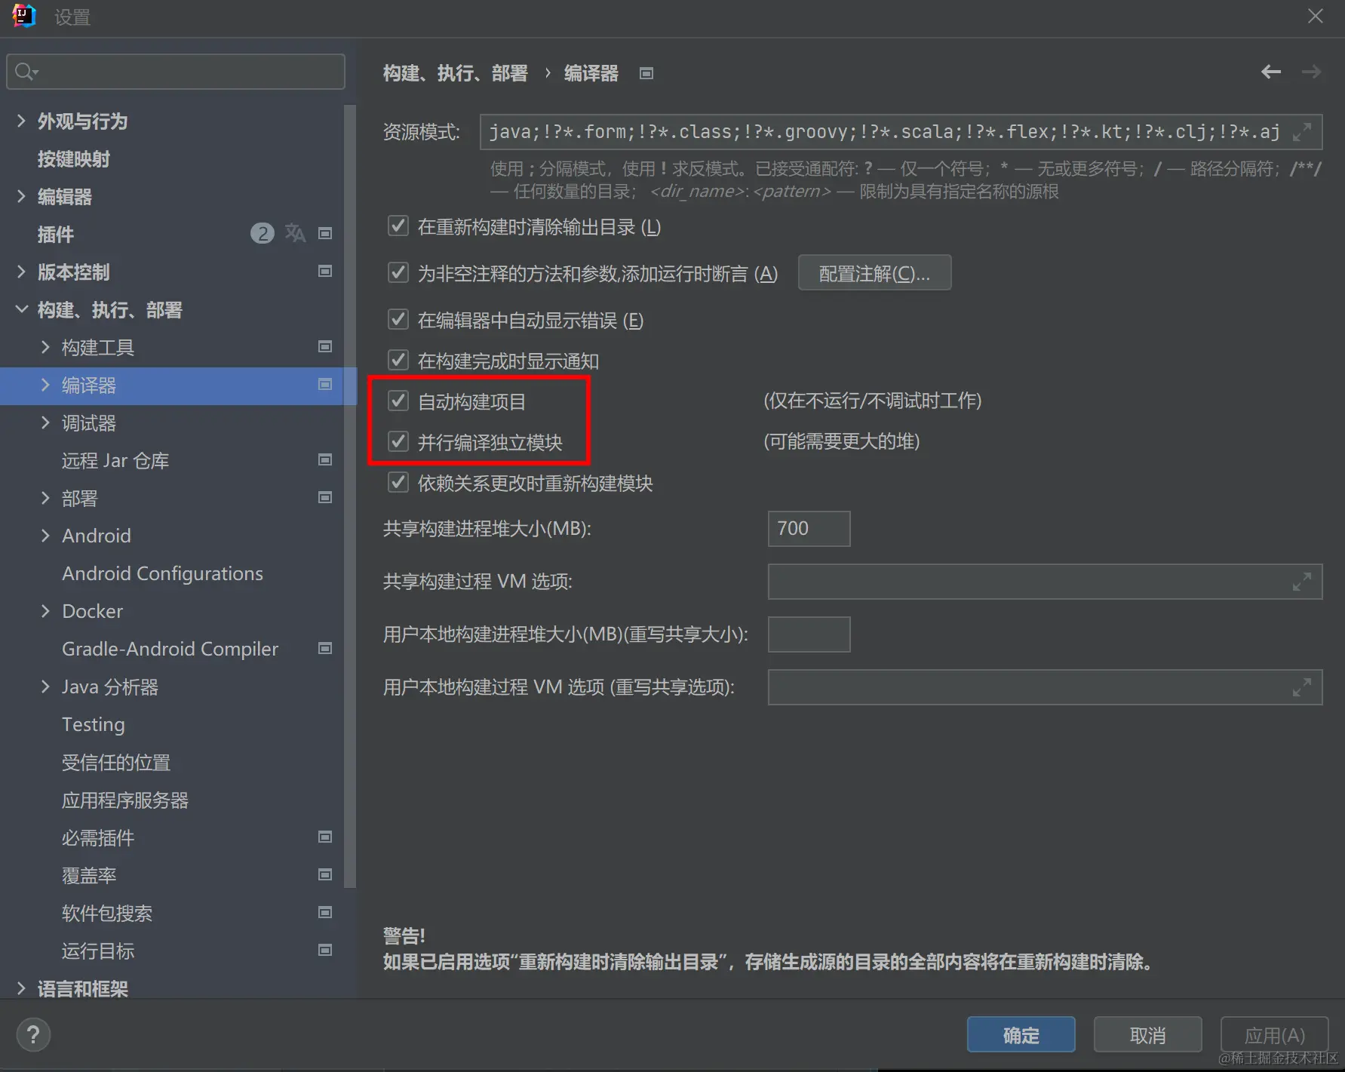Click the project icon on 覆盖率 row
Screen dimensions: 1345x1072
[x=325, y=875]
